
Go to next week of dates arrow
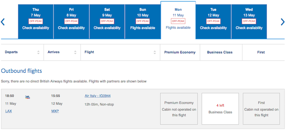tap(282, 22)
